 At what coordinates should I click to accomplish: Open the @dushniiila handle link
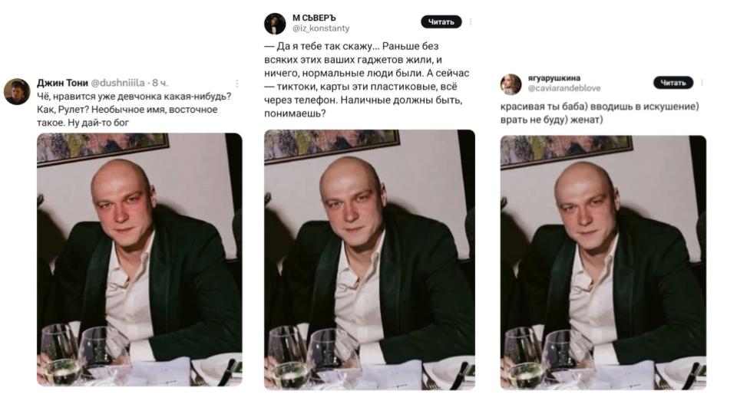point(119,82)
